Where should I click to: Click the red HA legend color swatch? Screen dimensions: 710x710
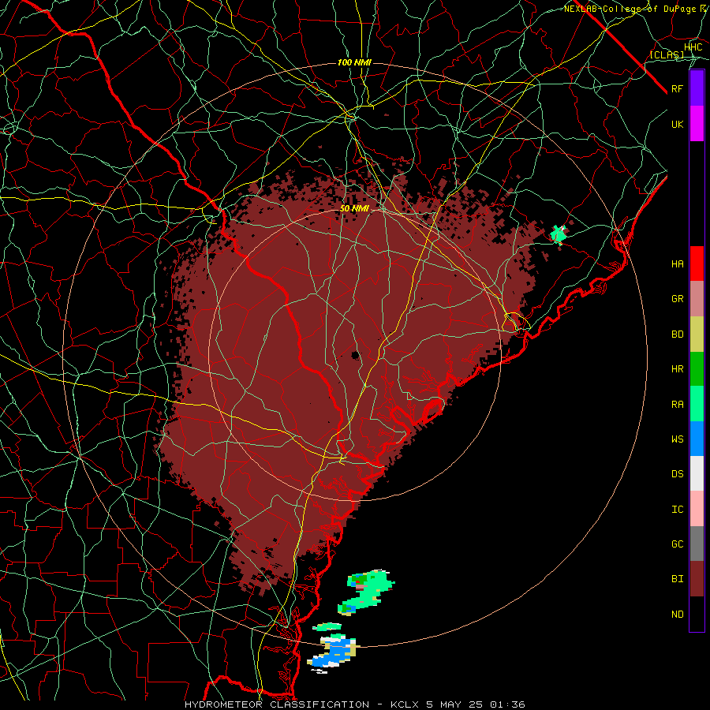697,263
